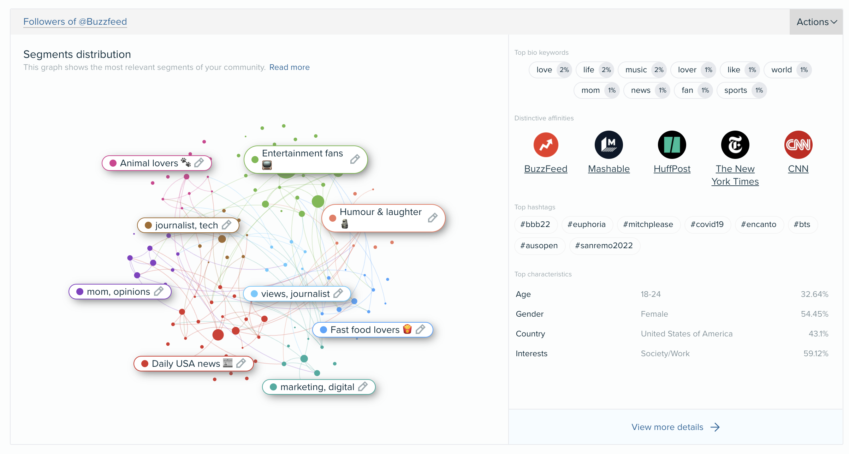Viewport: 849px width, 454px height.
Task: Click the HuffPost distinctive affinity icon
Action: click(x=672, y=144)
